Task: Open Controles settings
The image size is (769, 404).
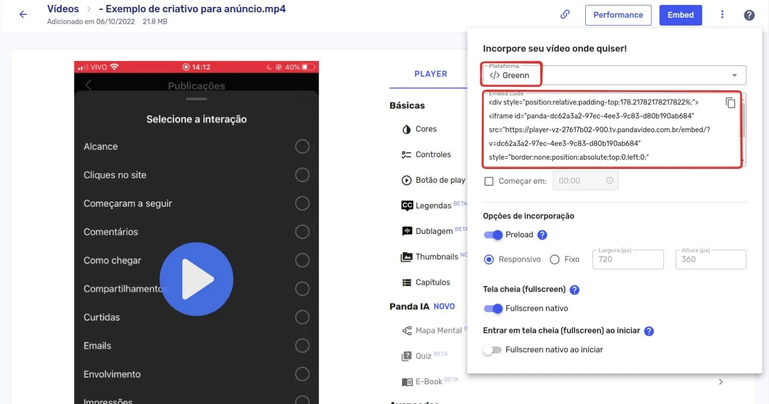Action: (427, 155)
